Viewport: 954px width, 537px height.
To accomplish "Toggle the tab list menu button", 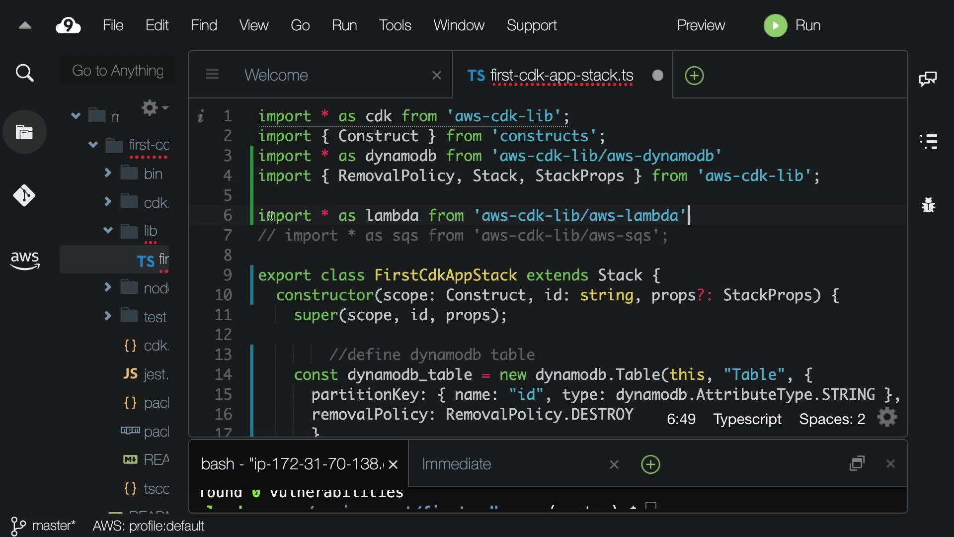I will [212, 75].
